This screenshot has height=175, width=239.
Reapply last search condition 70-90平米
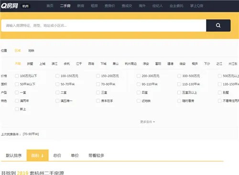[x=31, y=134]
